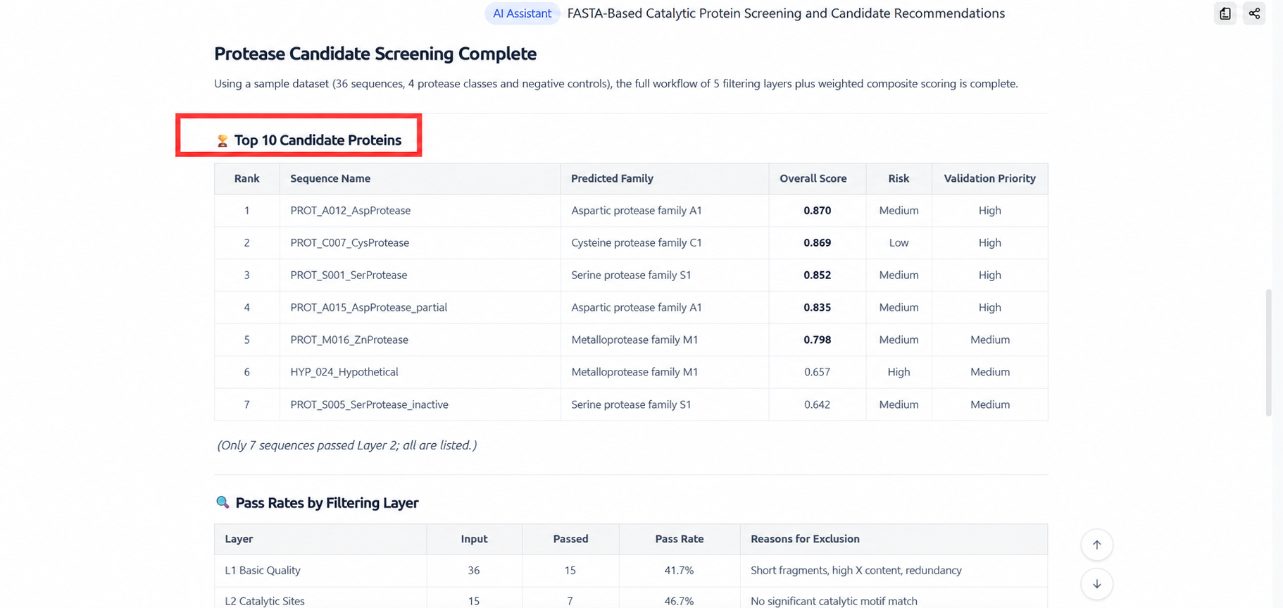Screen dimensions: 1283x608
Task: Click the scroll up arrow button
Action: pyautogui.click(x=1096, y=545)
